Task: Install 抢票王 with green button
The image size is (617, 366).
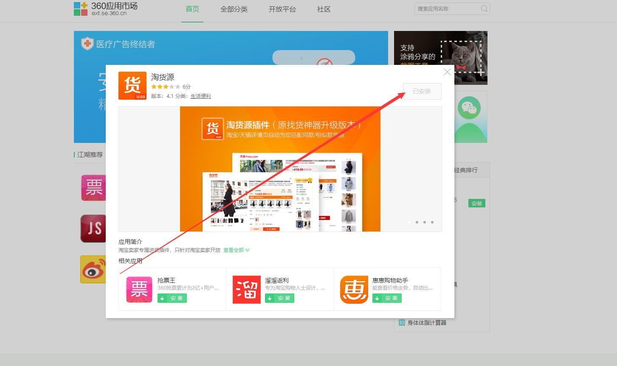Action: tap(172, 298)
